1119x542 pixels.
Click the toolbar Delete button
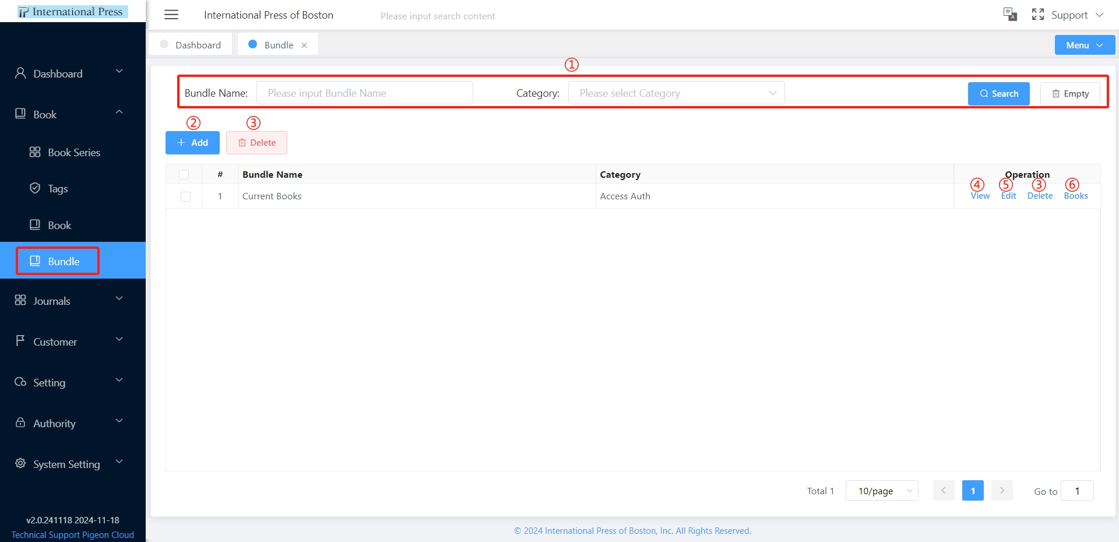(256, 143)
